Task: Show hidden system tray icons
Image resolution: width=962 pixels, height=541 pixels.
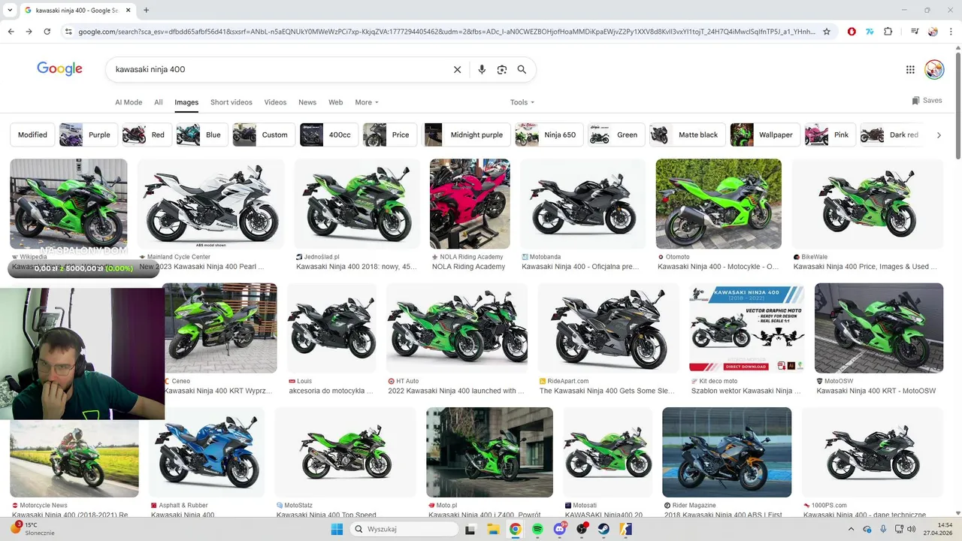Action: coord(851,529)
